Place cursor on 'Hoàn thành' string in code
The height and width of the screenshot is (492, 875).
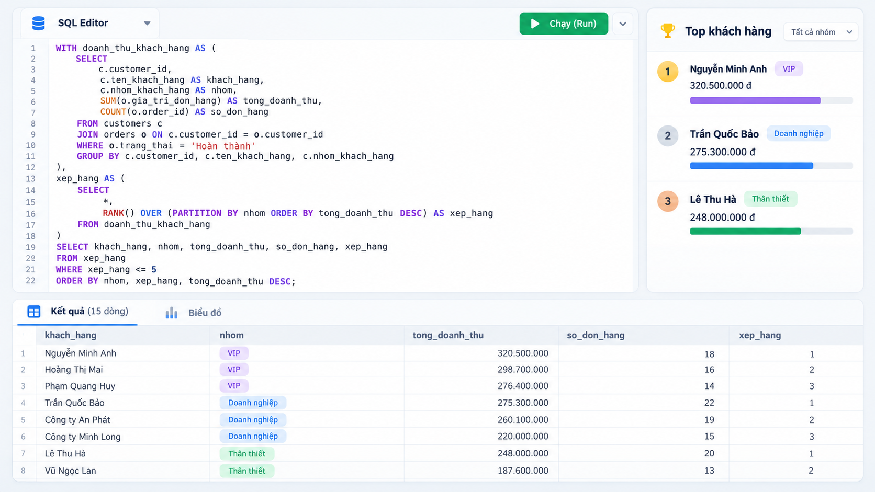tap(223, 146)
